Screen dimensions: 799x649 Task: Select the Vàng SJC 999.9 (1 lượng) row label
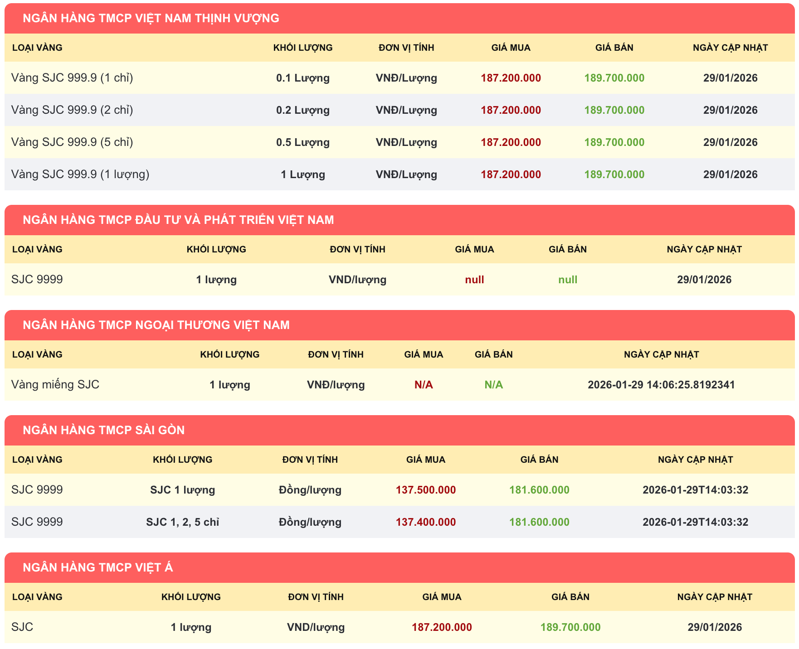(80, 174)
